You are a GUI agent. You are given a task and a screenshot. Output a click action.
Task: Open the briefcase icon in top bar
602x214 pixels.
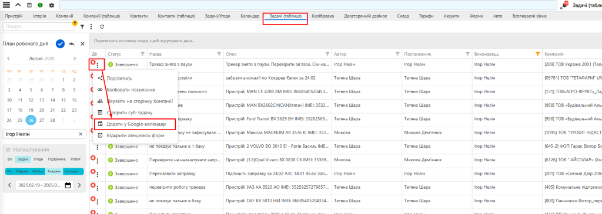click(52, 5)
